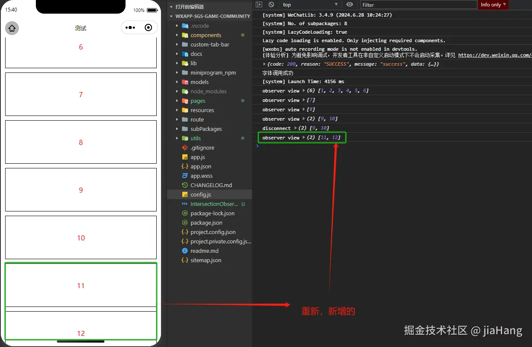Click the .gitignore git icon
The height and width of the screenshot is (347, 532).
coord(185,147)
